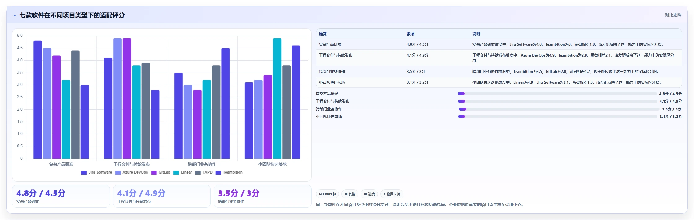The image size is (694, 220).
Task: Click the Chart.js tag chip
Action: click(327, 194)
